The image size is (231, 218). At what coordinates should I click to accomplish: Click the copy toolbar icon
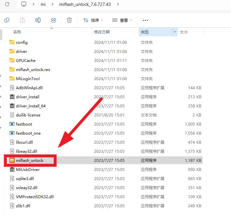click(x=7, y=20)
